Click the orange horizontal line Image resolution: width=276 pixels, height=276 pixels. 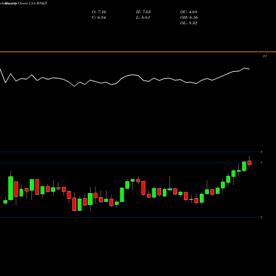click(x=138, y=52)
